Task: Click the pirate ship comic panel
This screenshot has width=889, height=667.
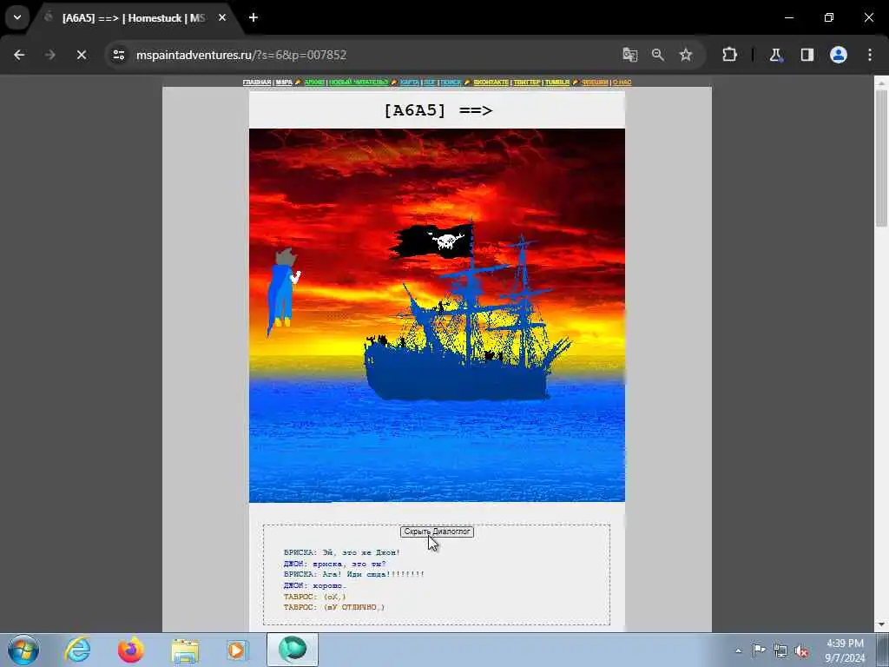Action: (438, 315)
